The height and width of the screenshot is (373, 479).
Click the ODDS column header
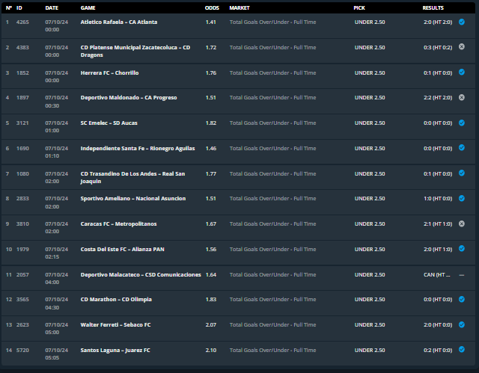212,8
